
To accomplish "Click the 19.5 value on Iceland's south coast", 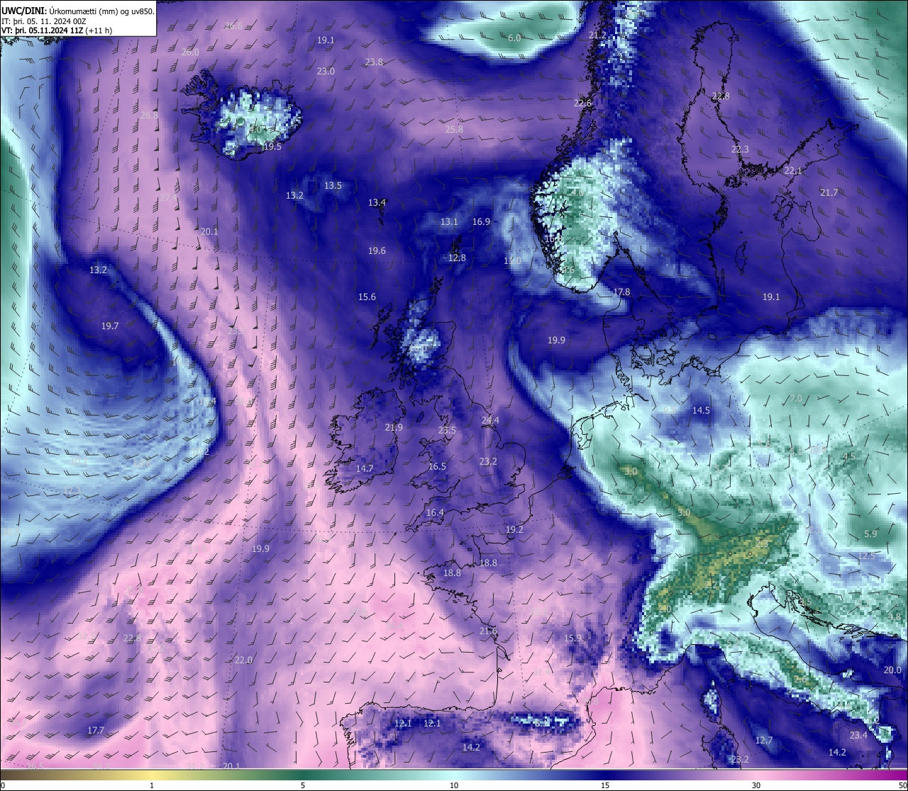I will pyautogui.click(x=272, y=146).
